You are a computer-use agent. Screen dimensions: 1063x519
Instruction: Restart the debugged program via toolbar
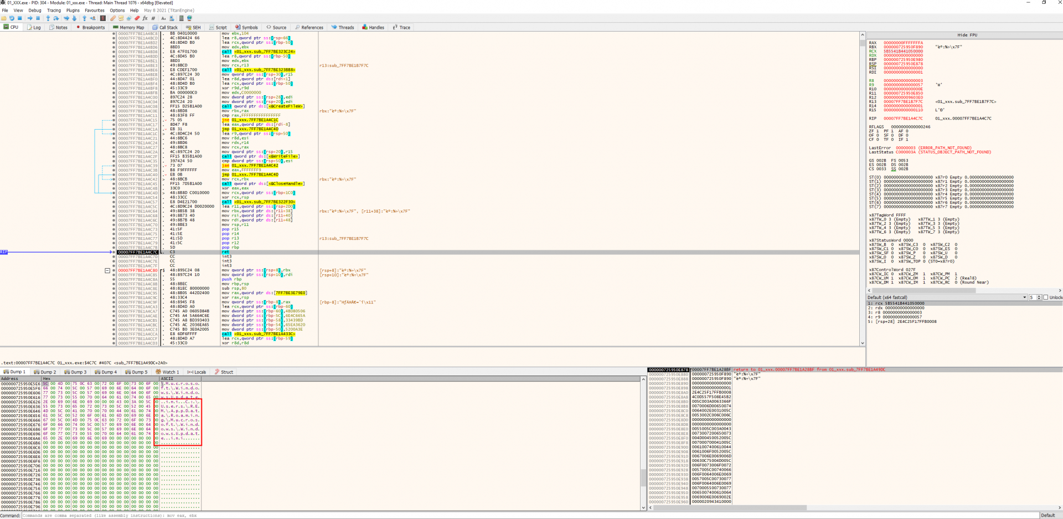(12, 18)
